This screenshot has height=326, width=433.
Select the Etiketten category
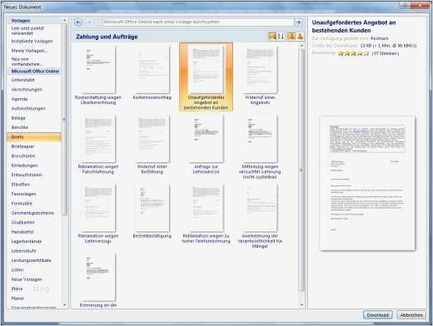[21, 185]
